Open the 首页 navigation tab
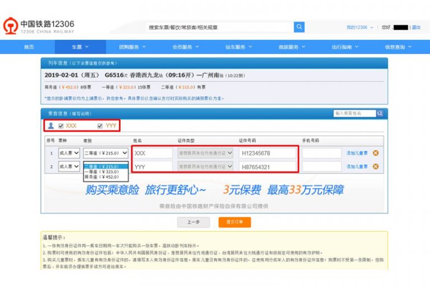Image resolution: width=430 pixels, height=286 pixels. [x=29, y=47]
